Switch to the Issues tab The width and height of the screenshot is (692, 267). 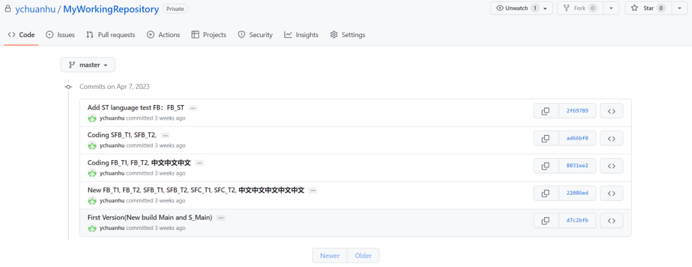tap(60, 35)
